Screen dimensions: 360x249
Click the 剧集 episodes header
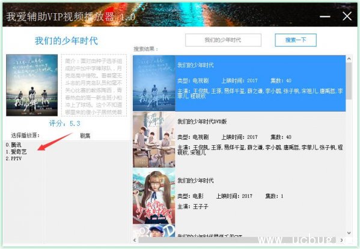pyautogui.click(x=85, y=136)
